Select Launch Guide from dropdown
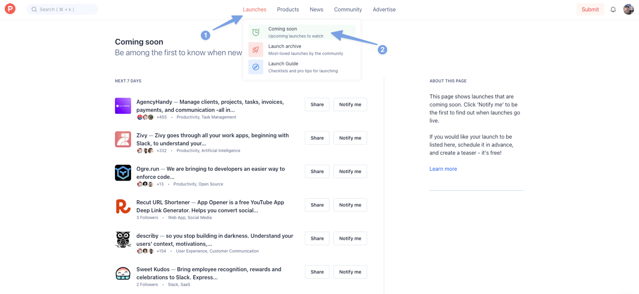Viewport: 639px width, 294px height. tap(302, 67)
